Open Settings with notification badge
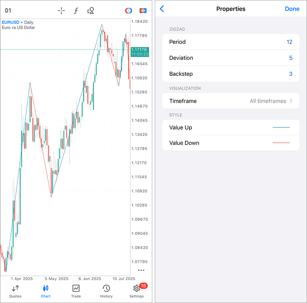The height and width of the screenshot is (303, 307). tap(137, 291)
